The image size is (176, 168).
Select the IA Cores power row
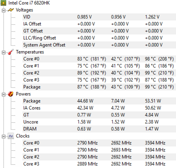click(99, 108)
